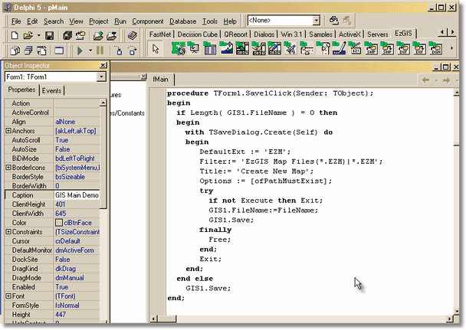This screenshot has width=466, height=330.
Task: Run the project with green arrow
Action: 80,51
